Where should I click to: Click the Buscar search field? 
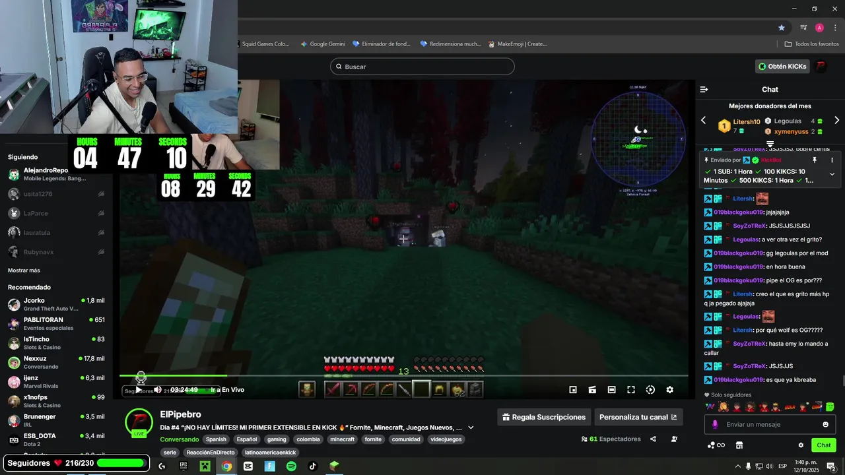pos(422,67)
